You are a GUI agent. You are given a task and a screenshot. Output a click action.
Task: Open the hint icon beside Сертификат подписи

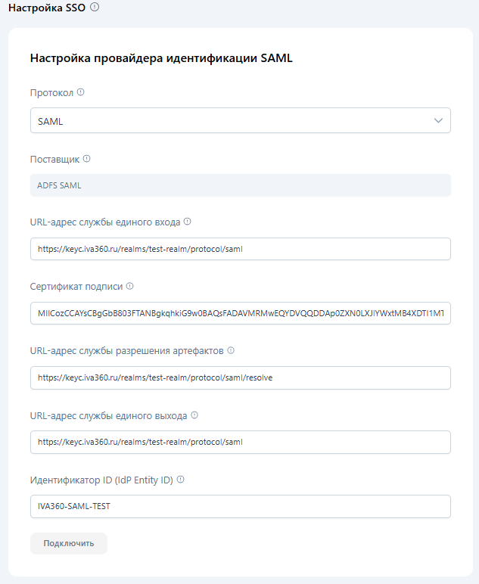tap(129, 287)
